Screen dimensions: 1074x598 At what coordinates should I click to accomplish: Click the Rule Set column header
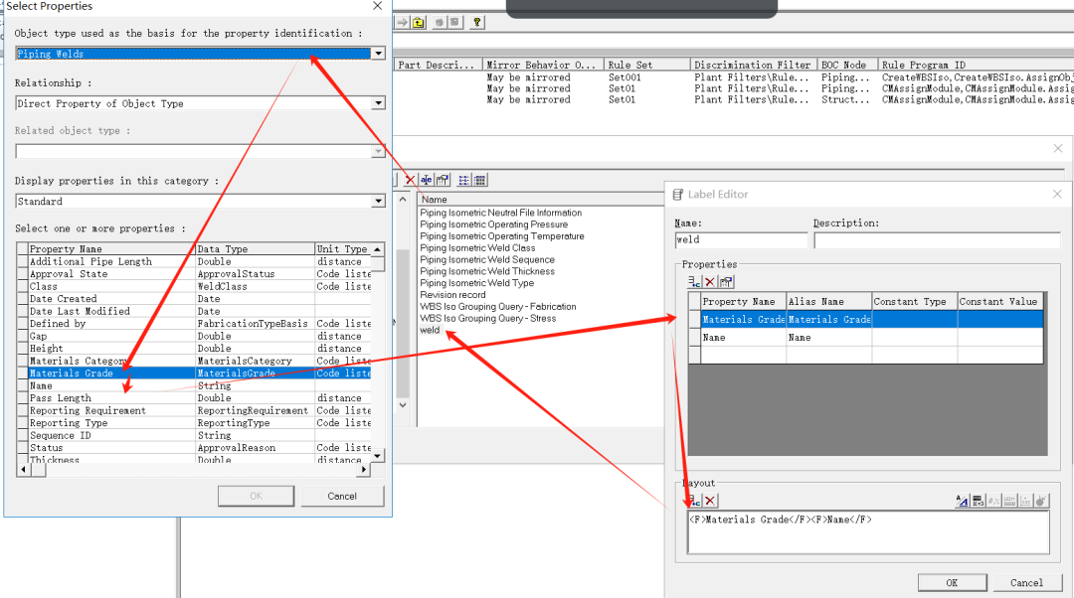click(647, 65)
